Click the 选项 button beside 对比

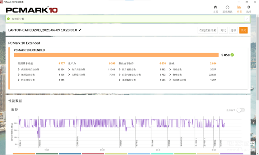pyautogui.click(x=233, y=30)
